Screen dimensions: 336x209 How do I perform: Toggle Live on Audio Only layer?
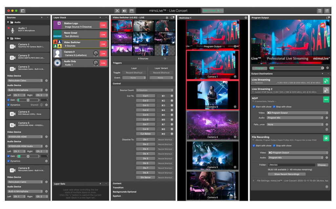point(103,63)
